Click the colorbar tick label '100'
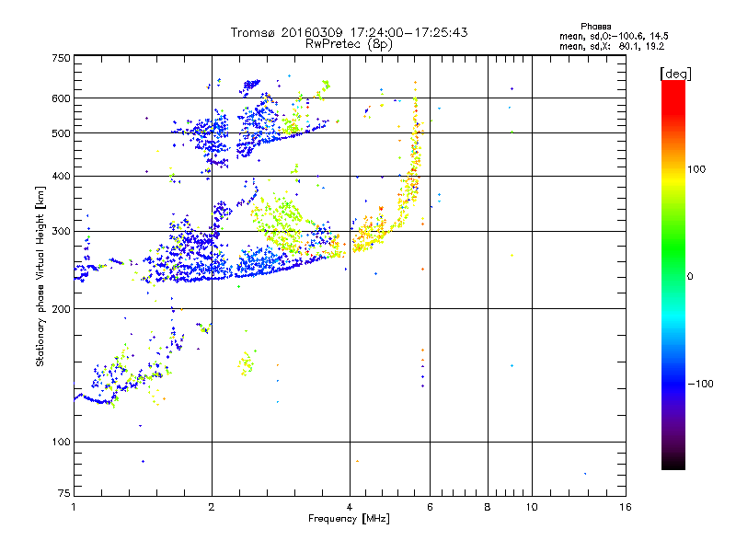This screenshot has width=736, height=552. coord(696,169)
